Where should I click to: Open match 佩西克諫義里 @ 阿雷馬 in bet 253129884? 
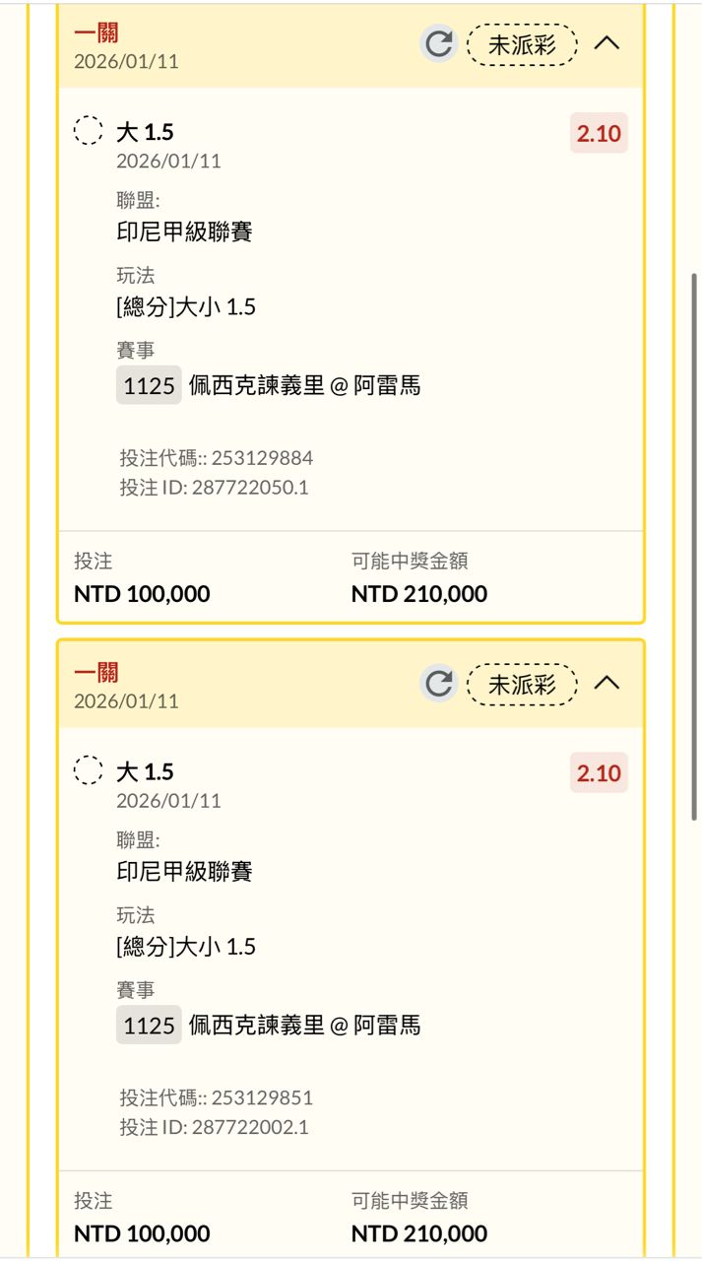tap(305, 386)
